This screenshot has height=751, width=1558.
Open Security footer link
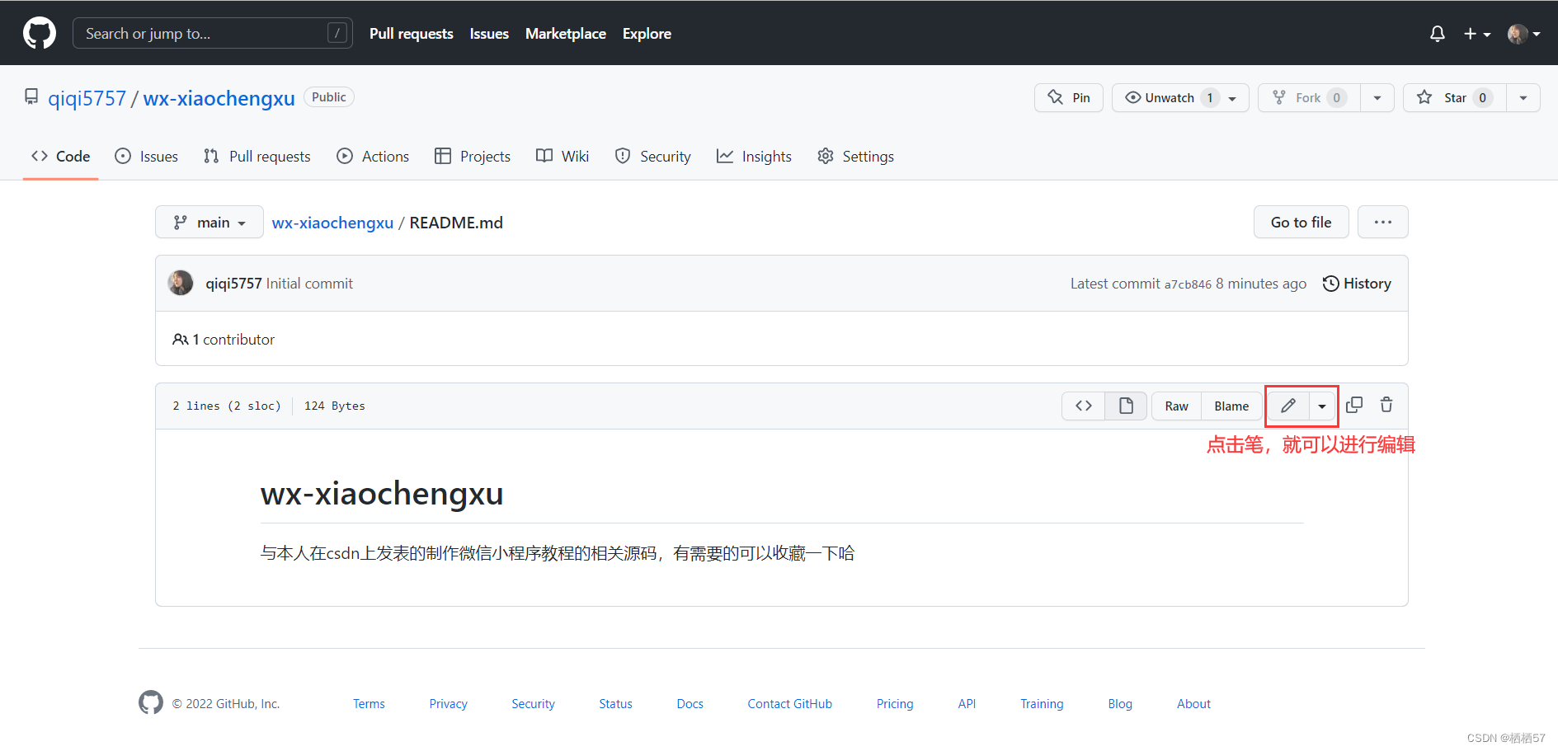(533, 703)
